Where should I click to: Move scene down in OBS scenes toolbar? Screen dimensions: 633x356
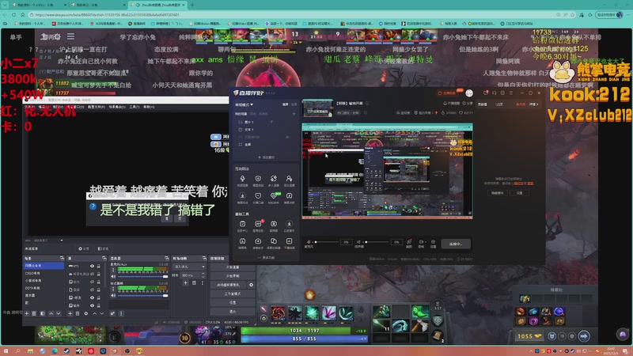click(59, 313)
